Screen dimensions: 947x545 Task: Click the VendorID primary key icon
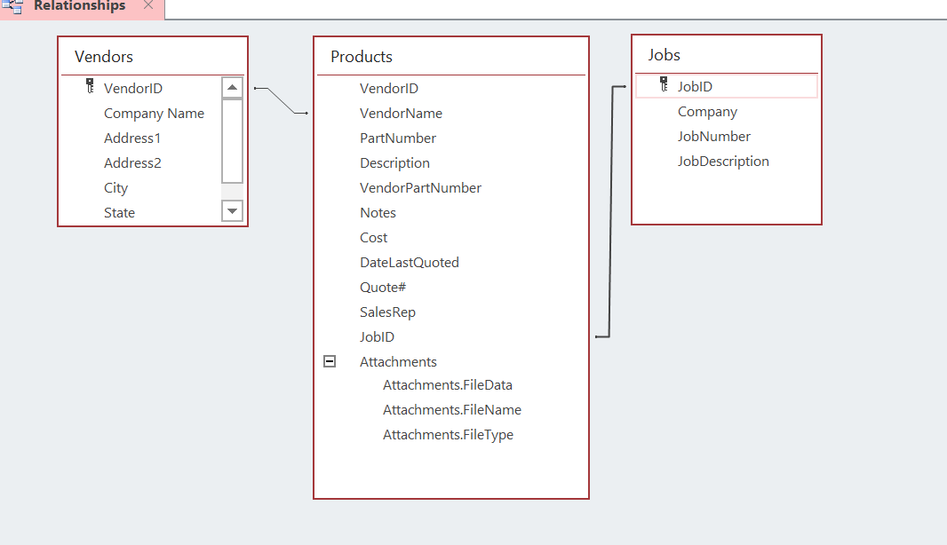tap(90, 86)
